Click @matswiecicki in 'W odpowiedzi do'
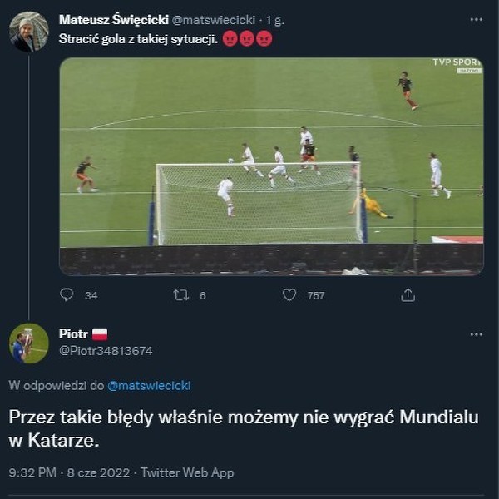This screenshot has height=499, width=499. click(149, 386)
